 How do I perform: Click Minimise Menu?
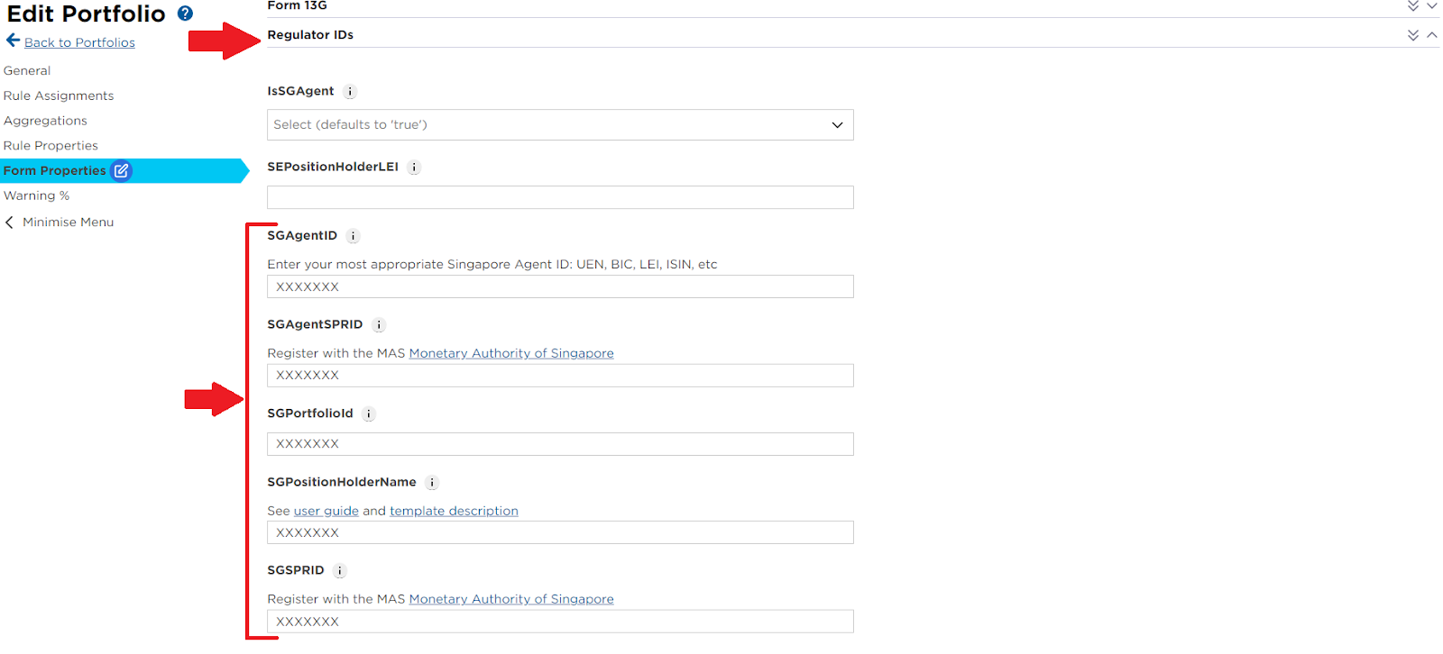(x=68, y=223)
